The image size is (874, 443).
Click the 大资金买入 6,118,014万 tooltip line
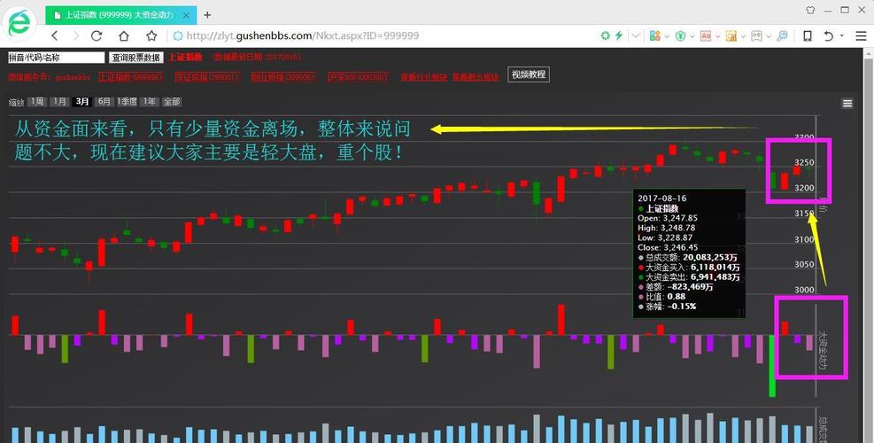pos(688,268)
